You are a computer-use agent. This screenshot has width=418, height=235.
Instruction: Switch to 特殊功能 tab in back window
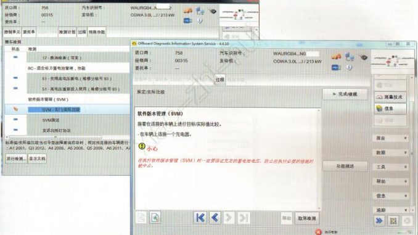coord(97,32)
